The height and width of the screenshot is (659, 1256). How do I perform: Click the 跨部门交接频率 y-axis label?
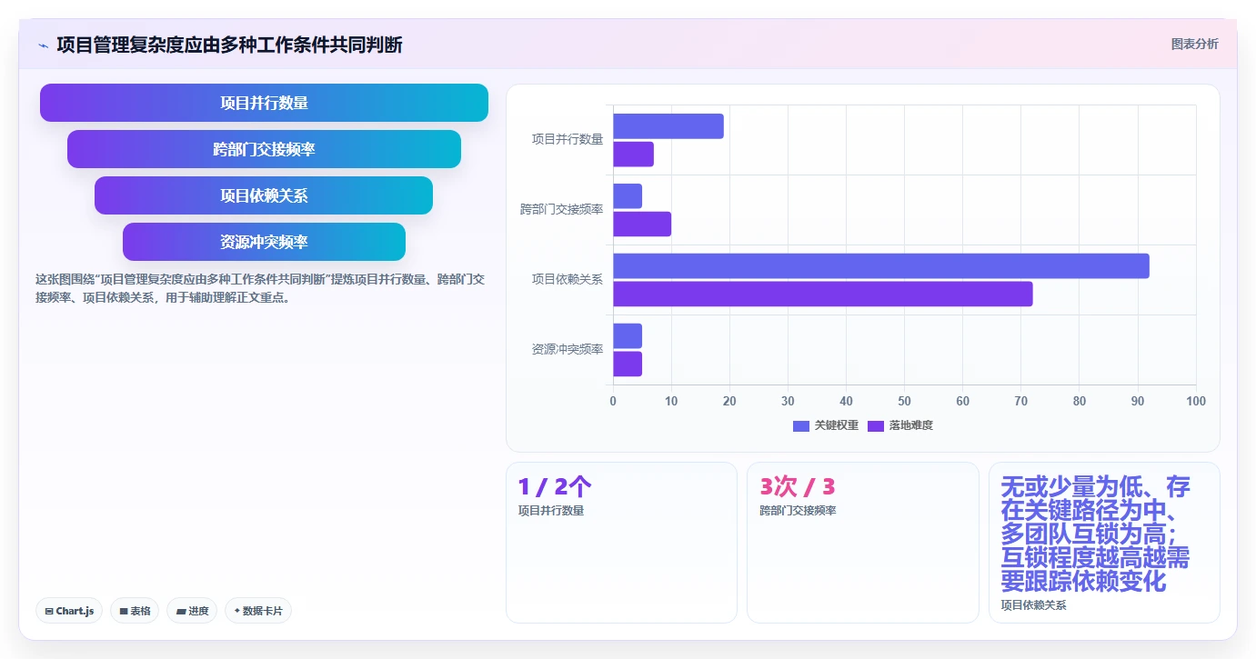[x=562, y=209]
